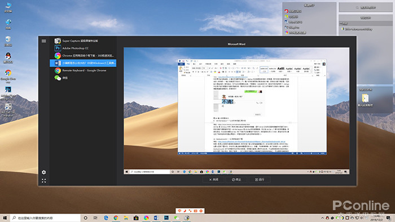
Task: Open the Google Chrome desktop shortcut
Action: click(8, 76)
